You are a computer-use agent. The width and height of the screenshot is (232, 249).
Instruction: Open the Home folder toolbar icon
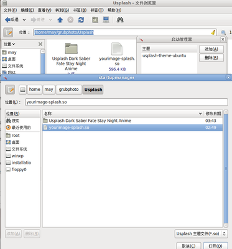pyautogui.click(x=95, y=20)
